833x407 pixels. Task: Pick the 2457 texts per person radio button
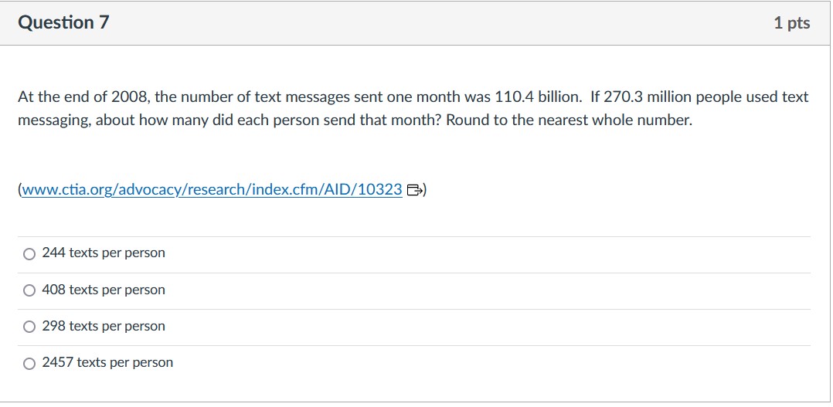click(x=29, y=363)
